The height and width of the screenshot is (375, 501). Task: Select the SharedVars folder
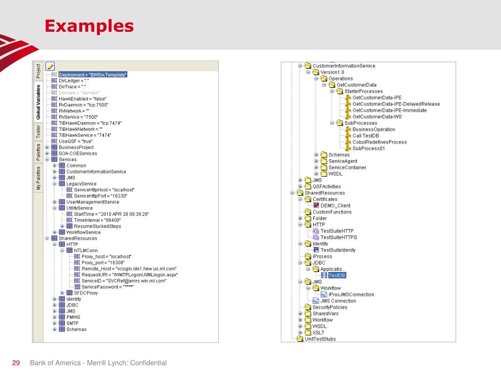point(325,313)
